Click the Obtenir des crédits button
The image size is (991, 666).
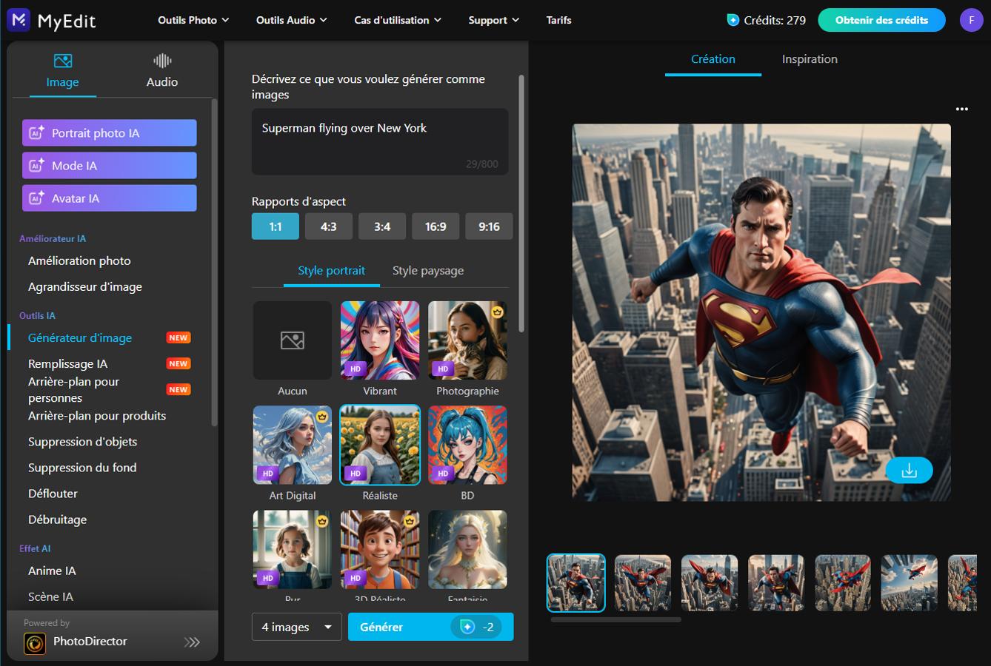881,20
